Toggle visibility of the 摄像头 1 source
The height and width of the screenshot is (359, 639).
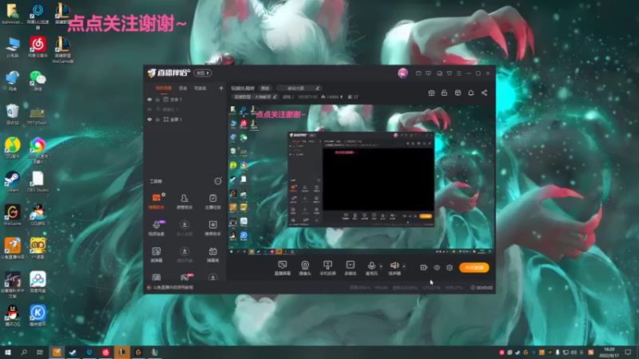pos(149,109)
